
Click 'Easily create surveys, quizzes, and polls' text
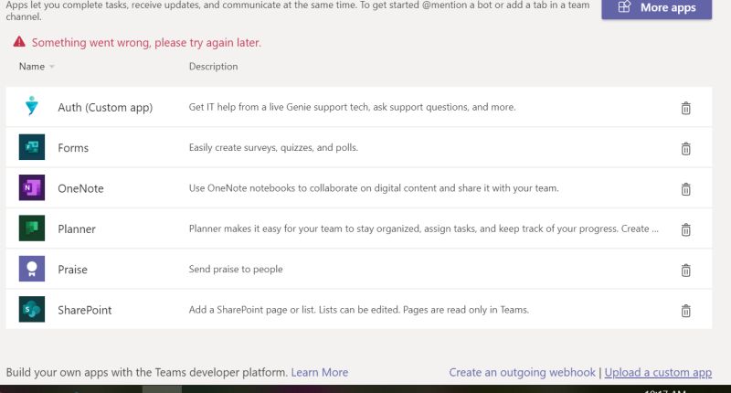point(273,147)
